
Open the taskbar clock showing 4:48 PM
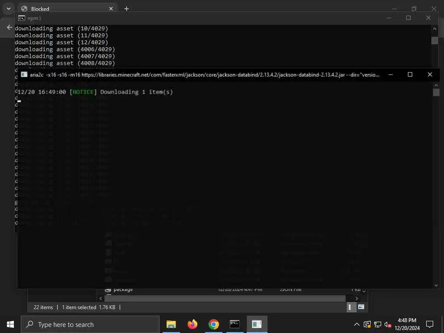pyautogui.click(x=407, y=324)
